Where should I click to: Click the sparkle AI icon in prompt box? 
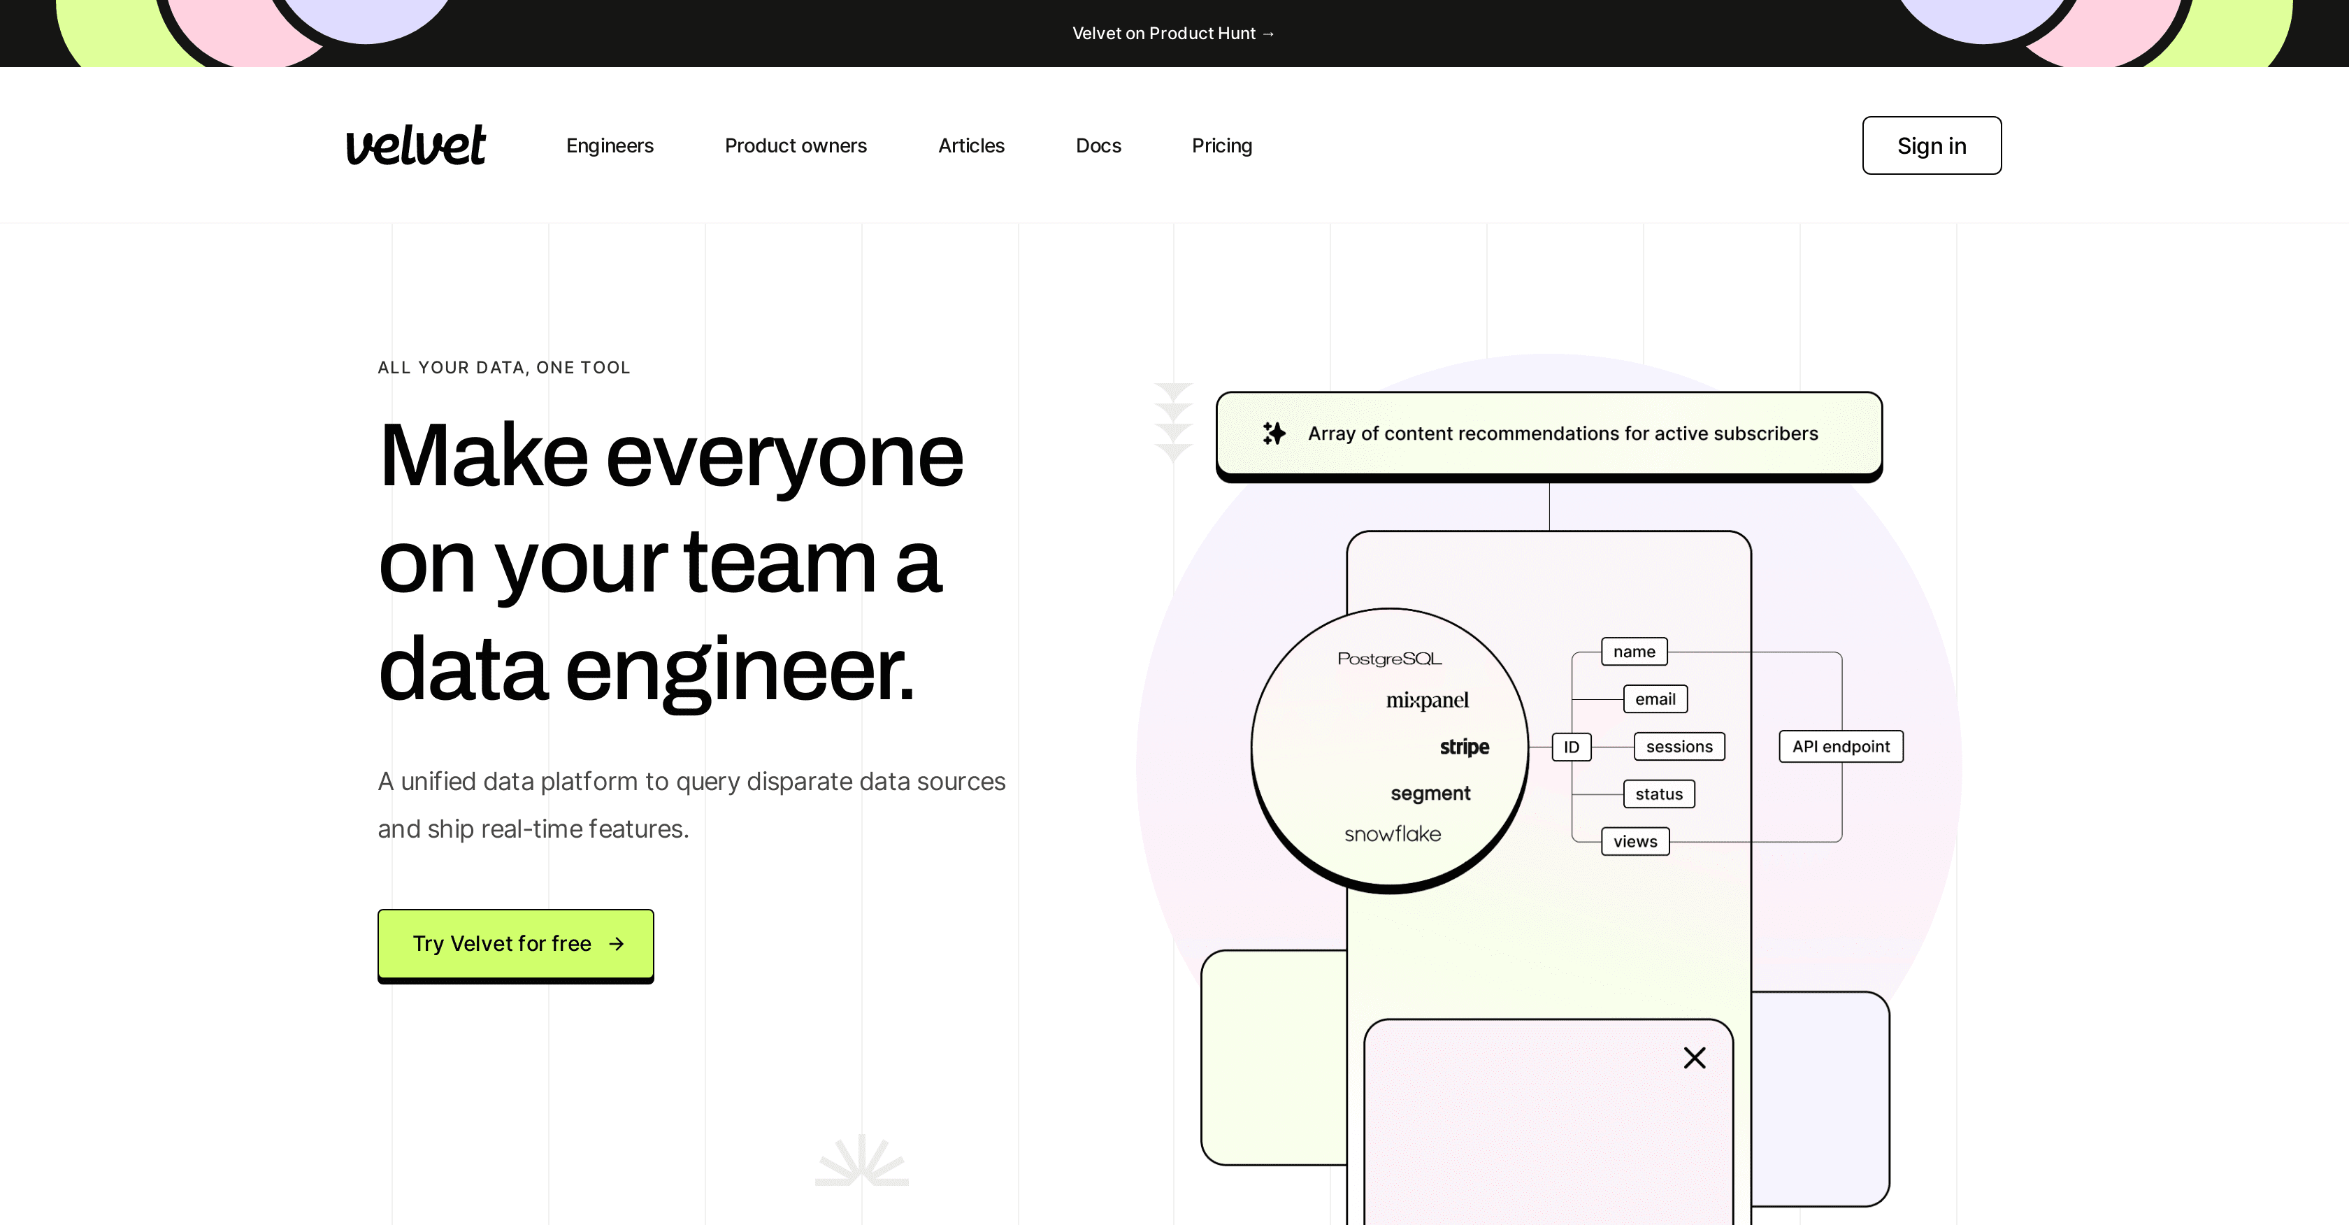[1274, 434]
